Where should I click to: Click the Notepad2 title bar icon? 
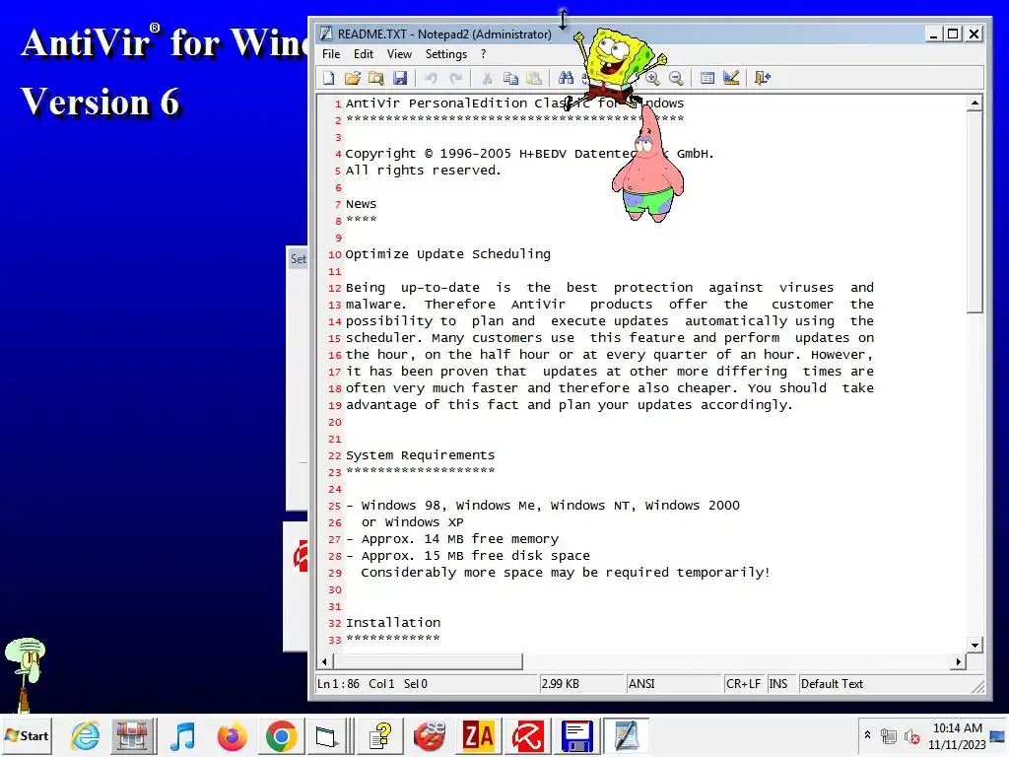point(326,34)
